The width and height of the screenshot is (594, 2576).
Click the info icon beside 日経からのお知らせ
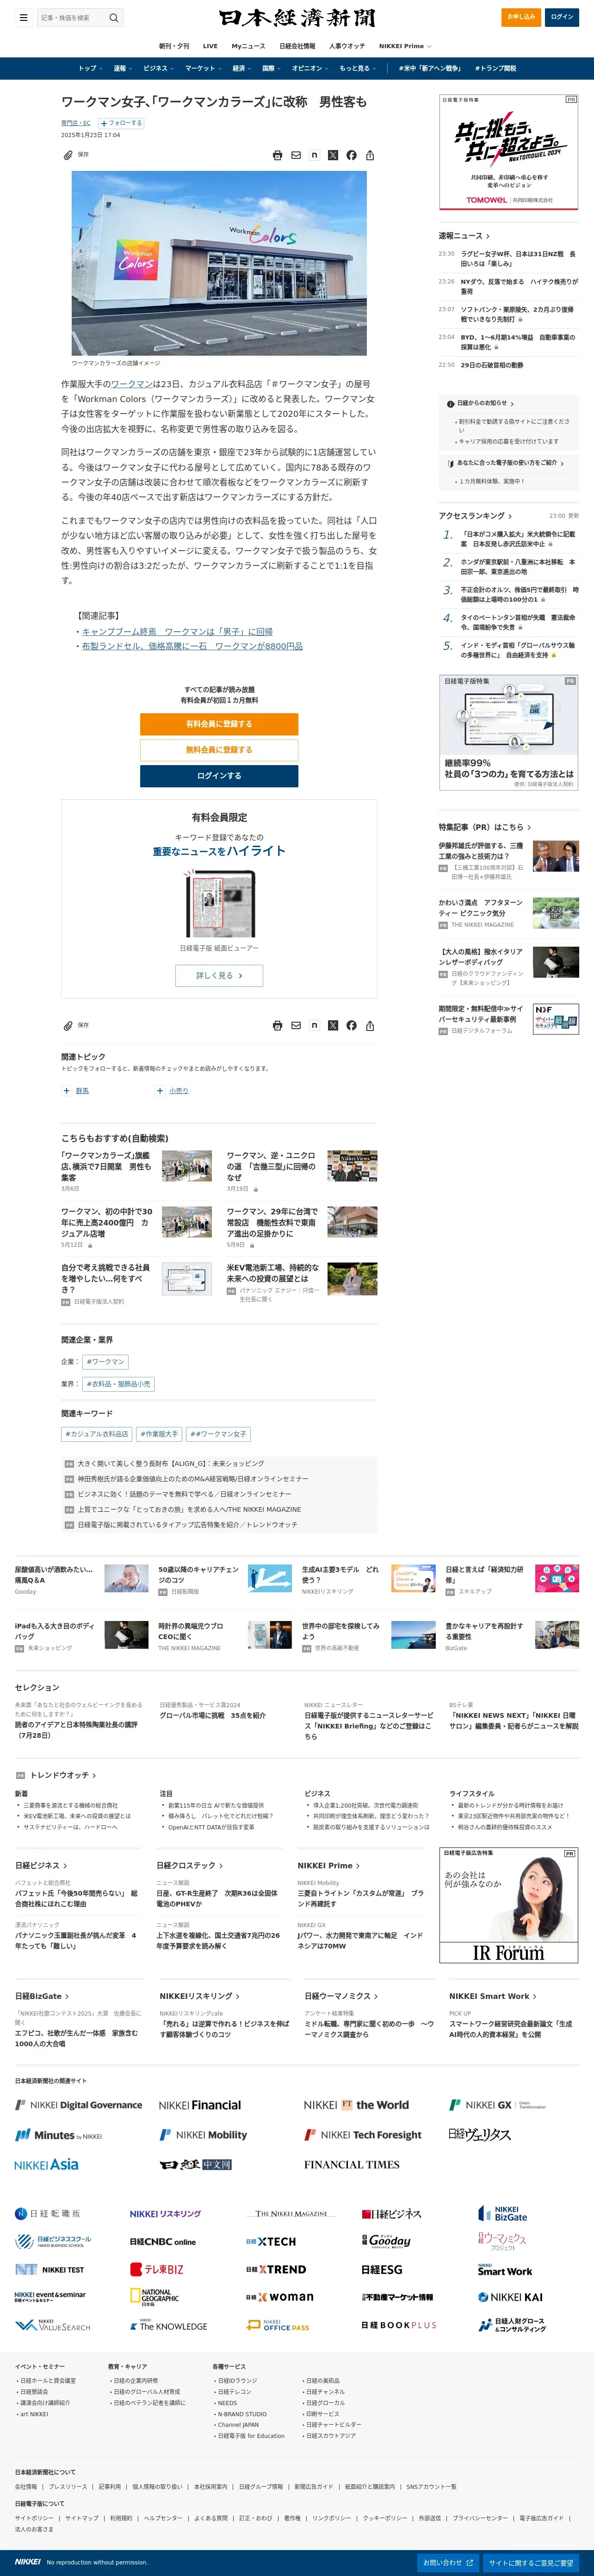pos(450,404)
